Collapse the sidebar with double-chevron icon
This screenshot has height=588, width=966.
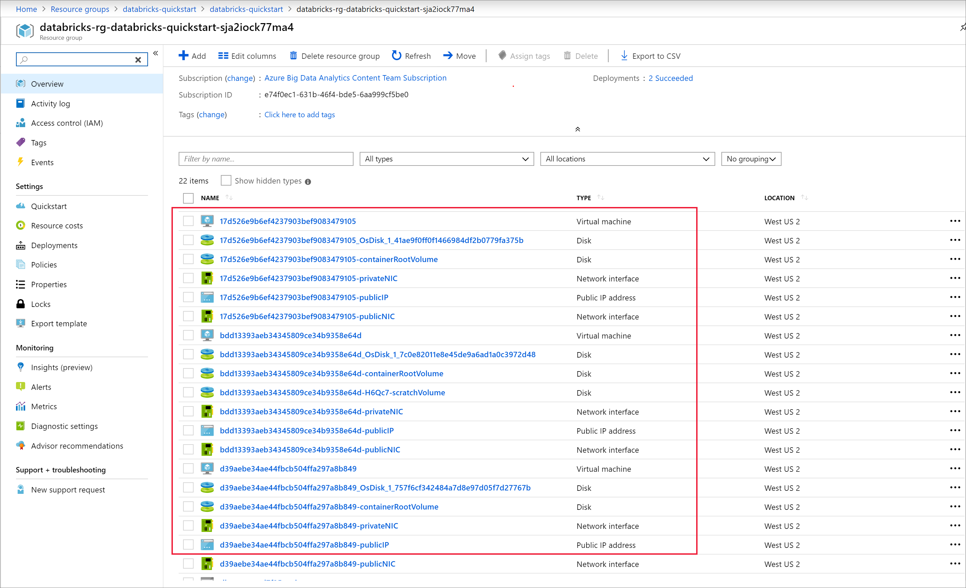click(155, 53)
